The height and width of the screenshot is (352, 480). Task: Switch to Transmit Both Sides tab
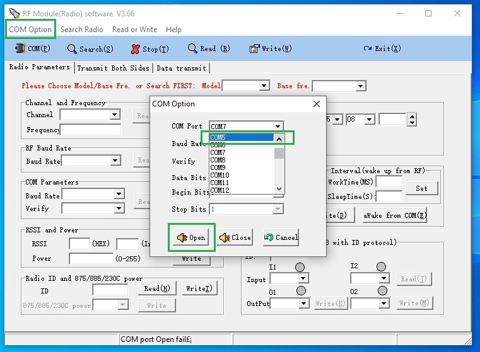[114, 68]
